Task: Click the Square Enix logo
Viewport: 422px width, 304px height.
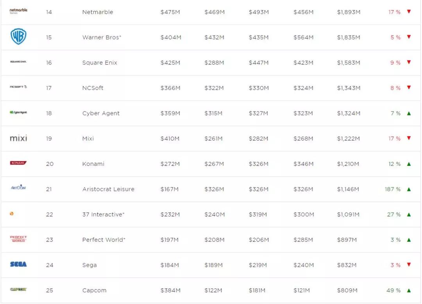Action: point(18,62)
